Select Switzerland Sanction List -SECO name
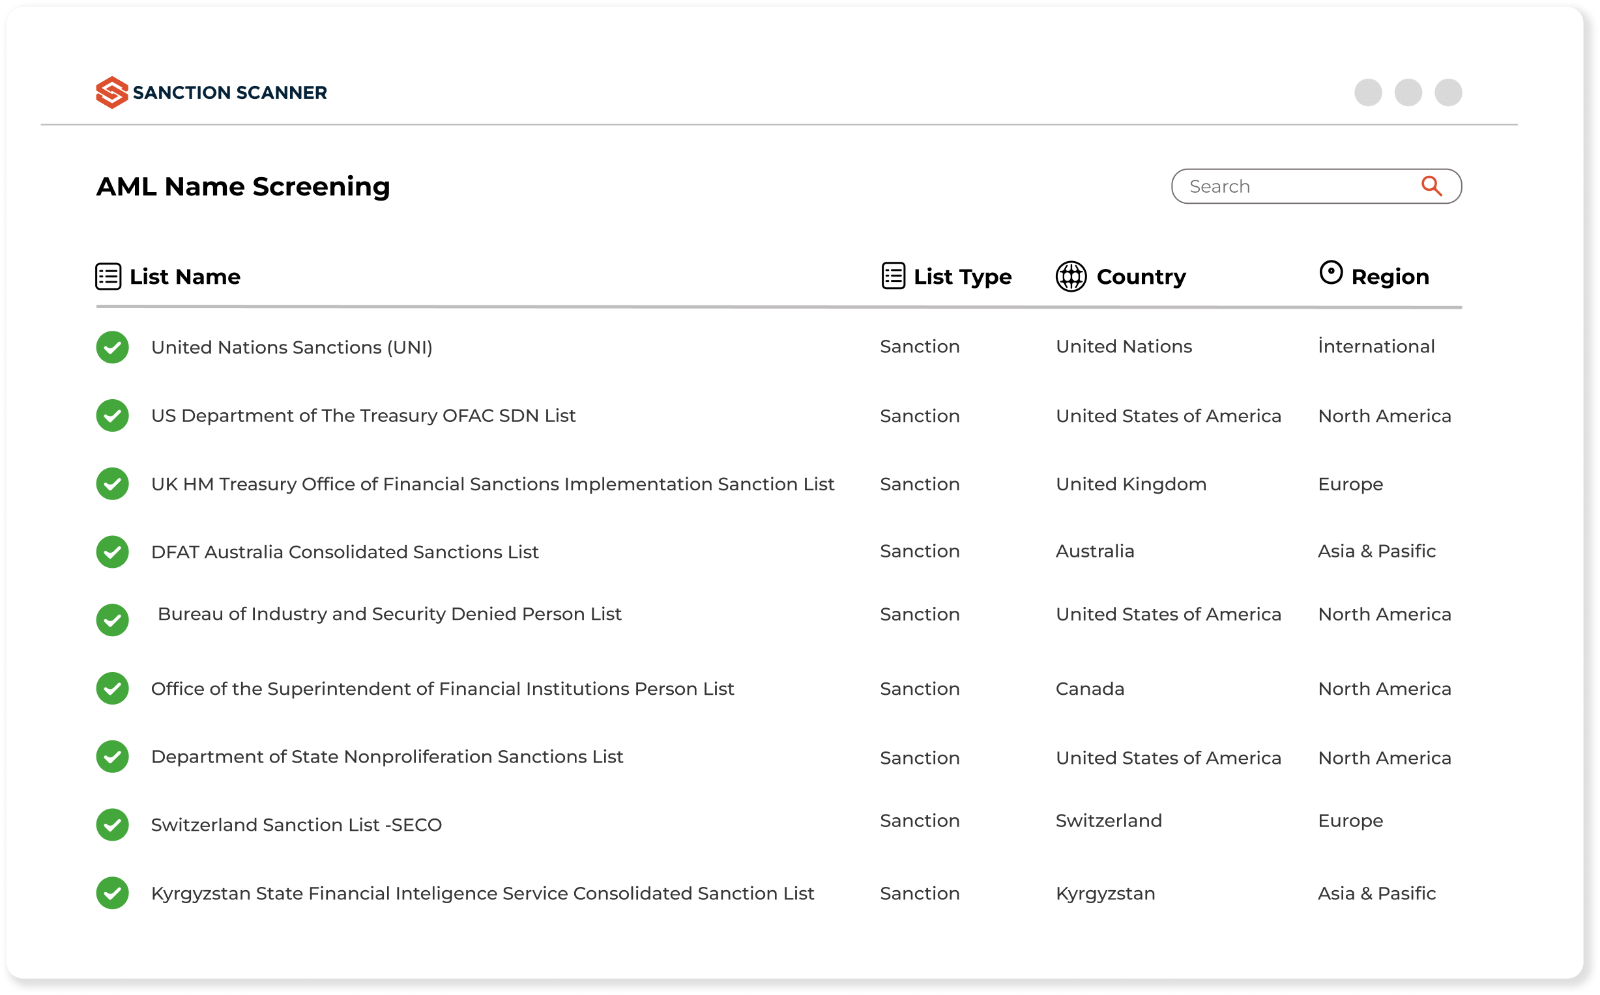This screenshot has height=995, width=1600. [297, 824]
